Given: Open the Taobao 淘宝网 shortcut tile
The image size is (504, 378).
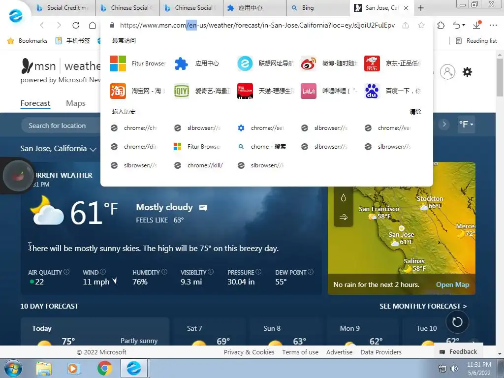Looking at the screenshot, I should coord(138,91).
